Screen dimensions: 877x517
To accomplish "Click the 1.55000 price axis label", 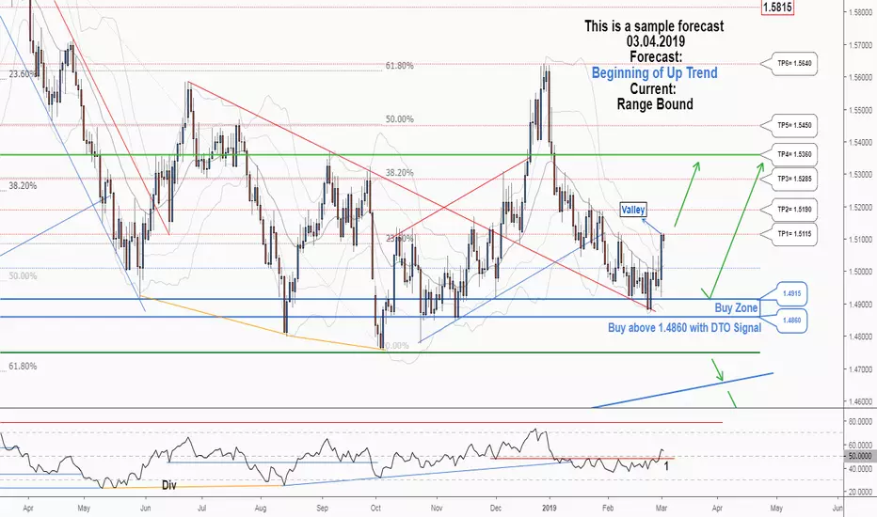I will point(860,110).
